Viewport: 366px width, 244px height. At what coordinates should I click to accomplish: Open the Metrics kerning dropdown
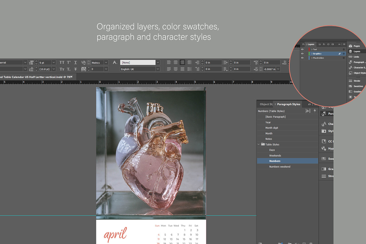click(x=106, y=63)
